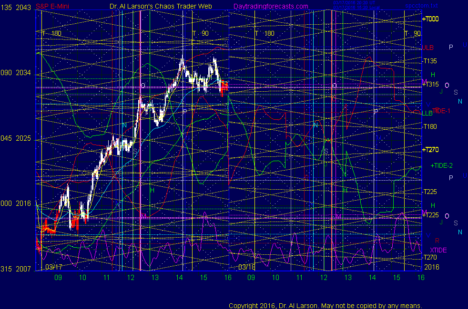Select the '+T315' line label
This screenshot has width=468, height=309.
click(430, 84)
